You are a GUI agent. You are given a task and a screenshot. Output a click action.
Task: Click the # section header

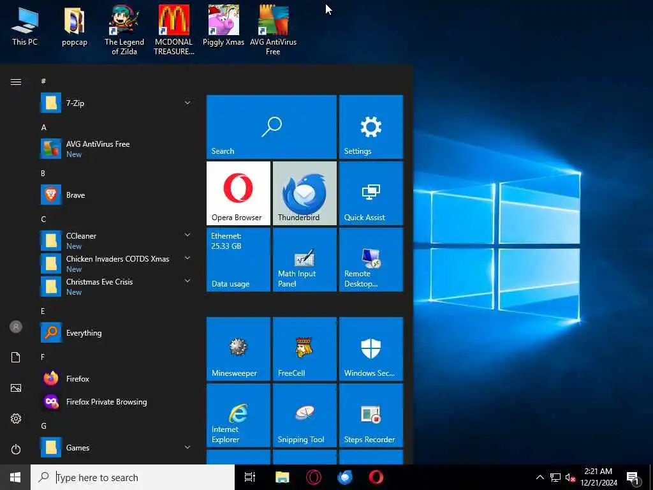pyautogui.click(x=43, y=81)
